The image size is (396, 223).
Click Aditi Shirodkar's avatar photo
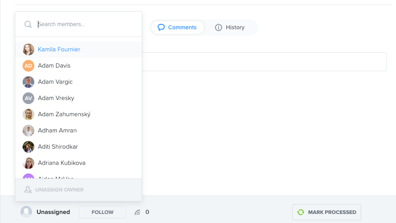tap(28, 147)
